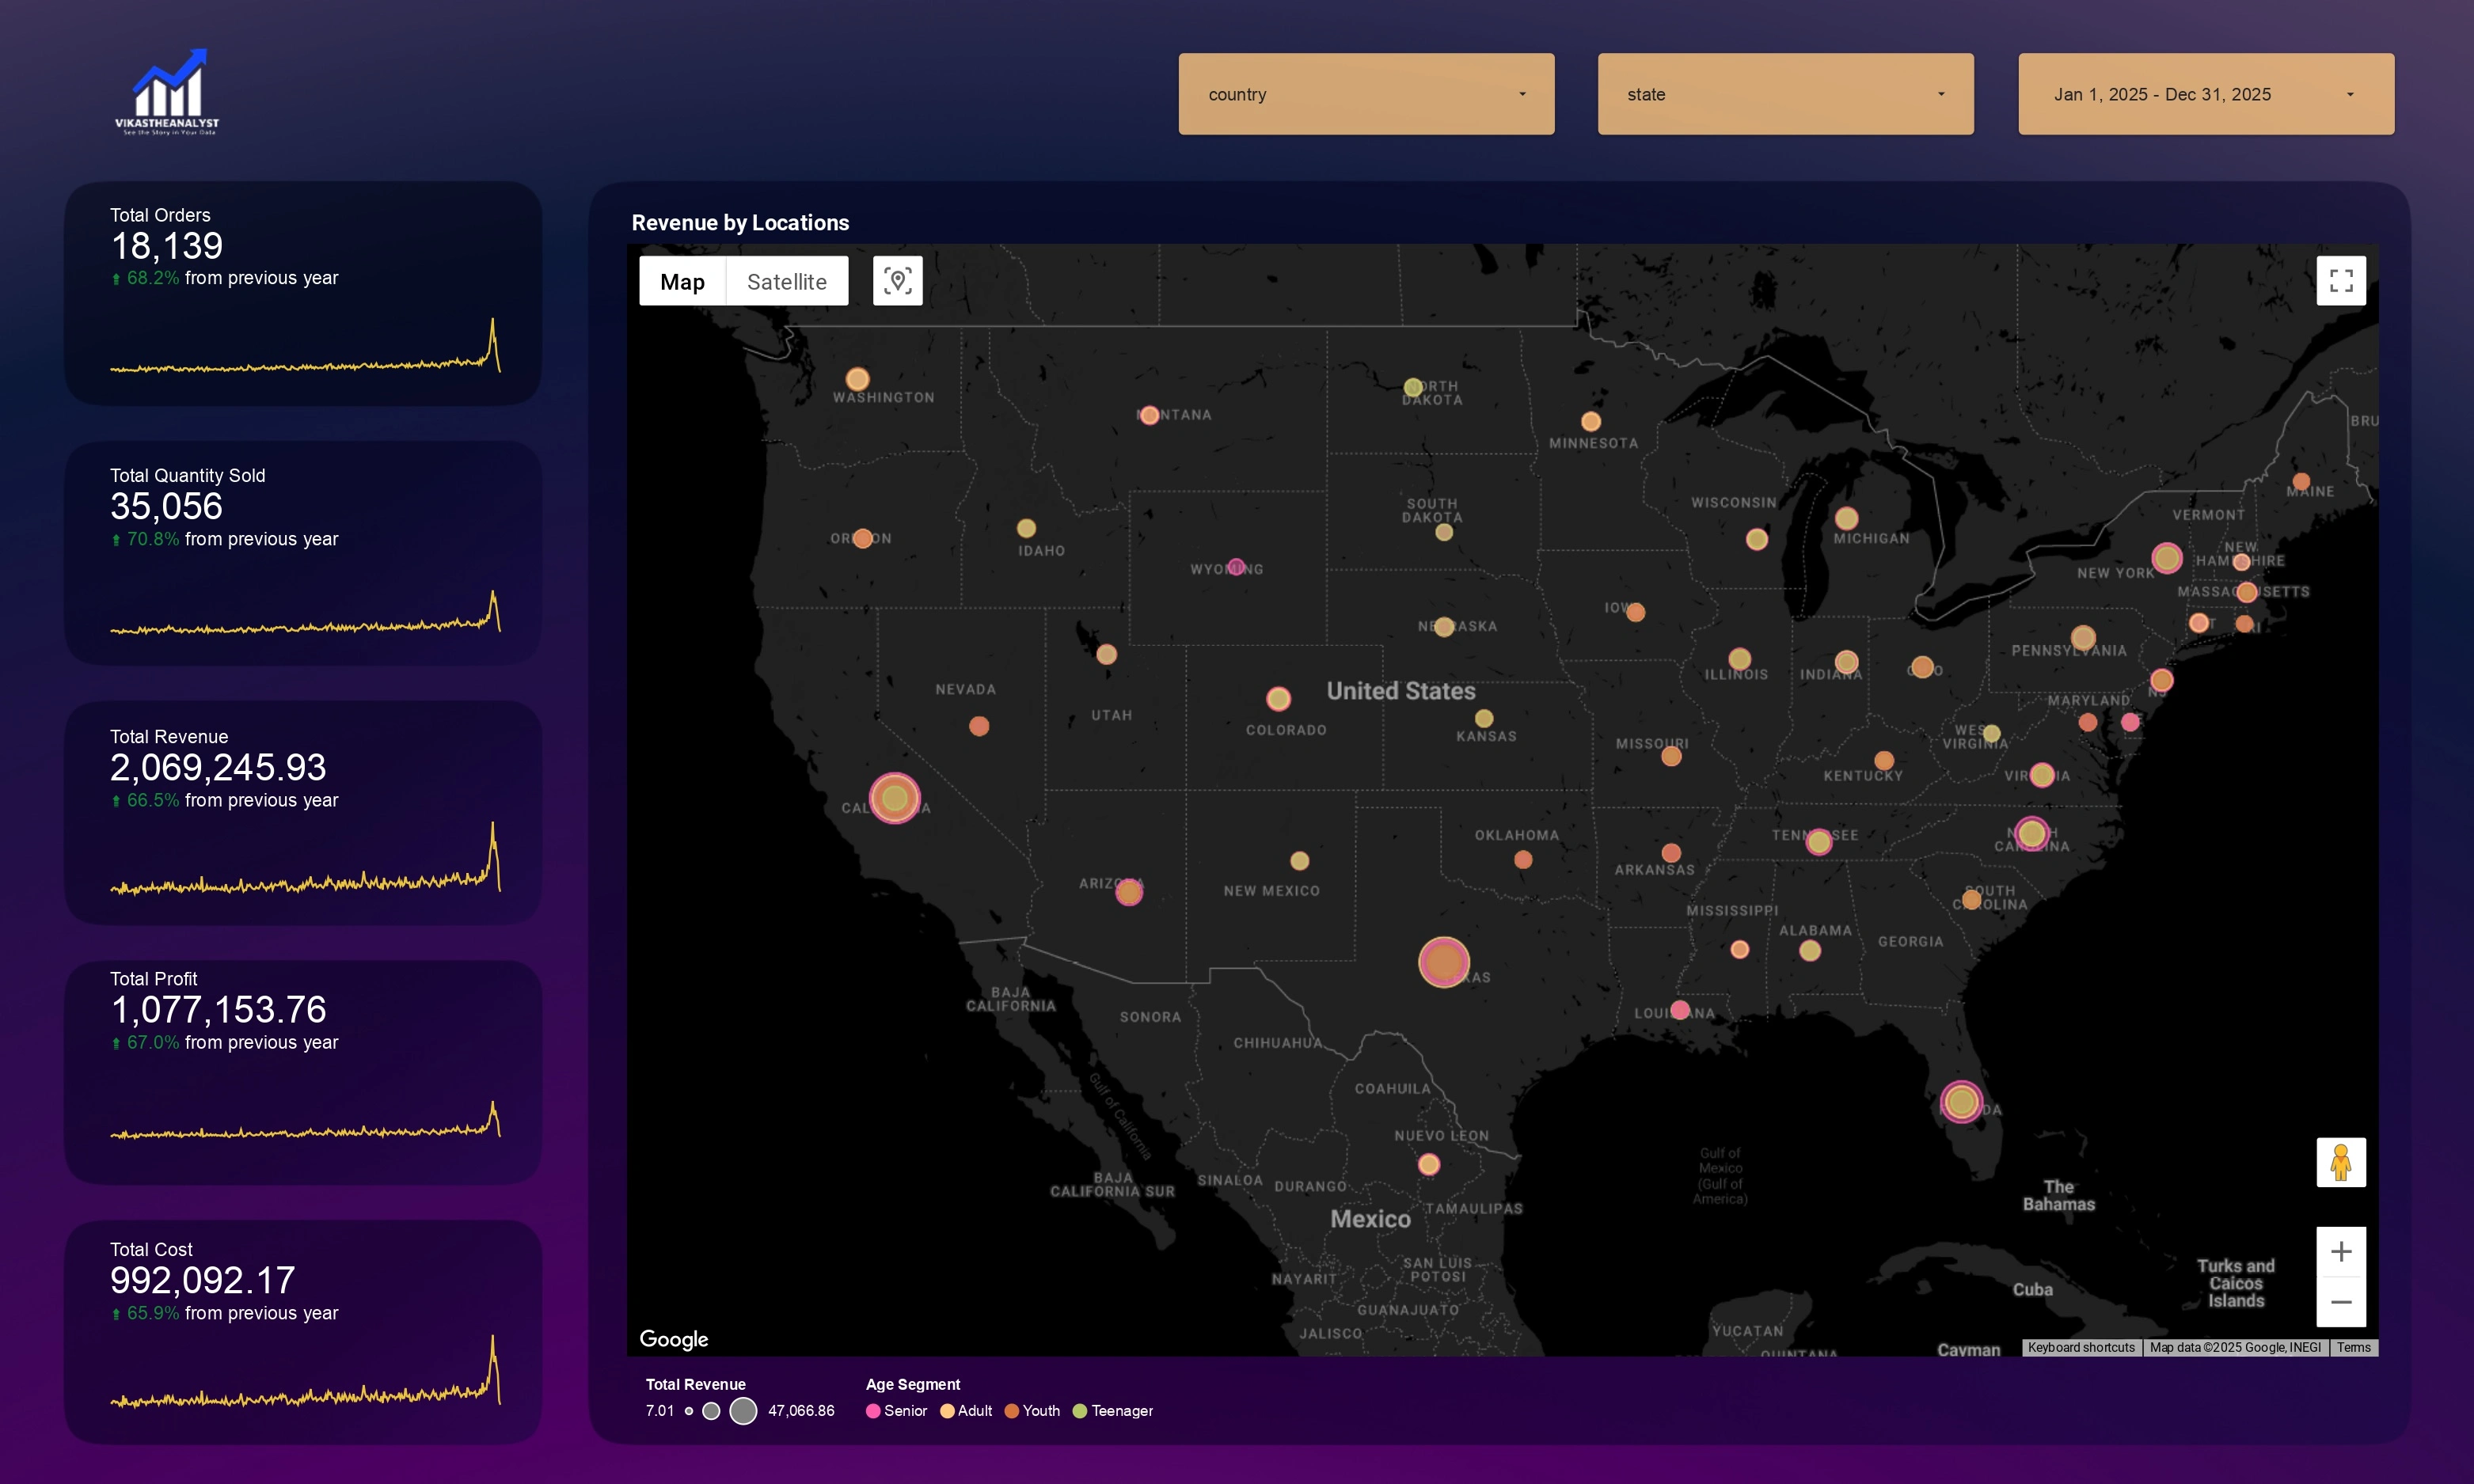This screenshot has width=2474, height=1484.
Task: Switch to Map view
Action: pos(682,282)
